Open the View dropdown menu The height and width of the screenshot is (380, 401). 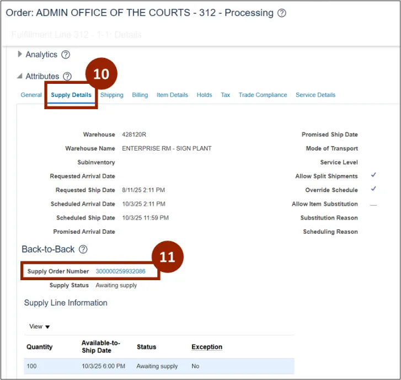tap(40, 327)
